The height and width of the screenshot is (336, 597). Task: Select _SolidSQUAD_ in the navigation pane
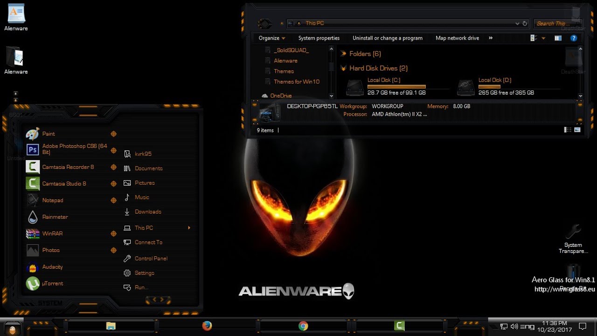[x=292, y=50]
